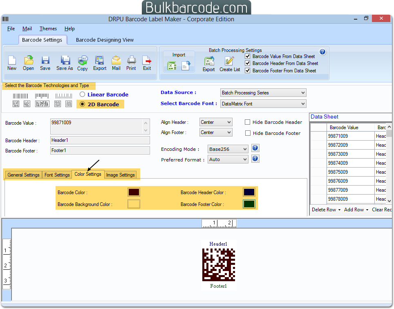Add a row to the Data Sheet
394x309 pixels.
[x=353, y=209]
